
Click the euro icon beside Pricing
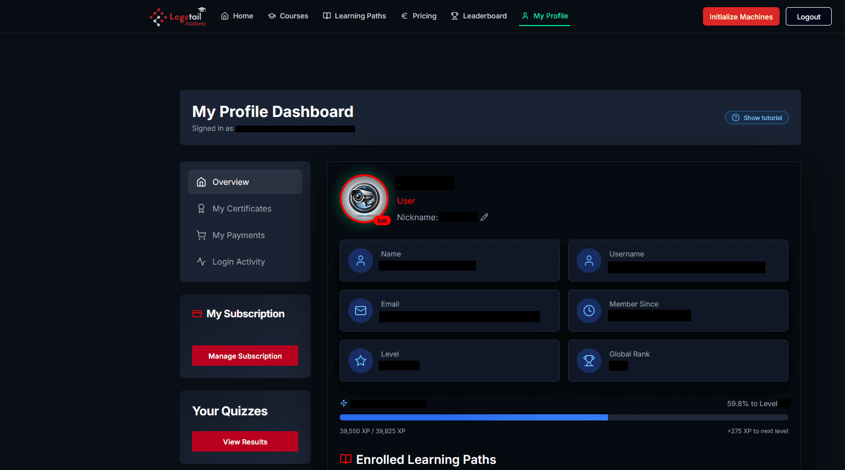point(405,16)
